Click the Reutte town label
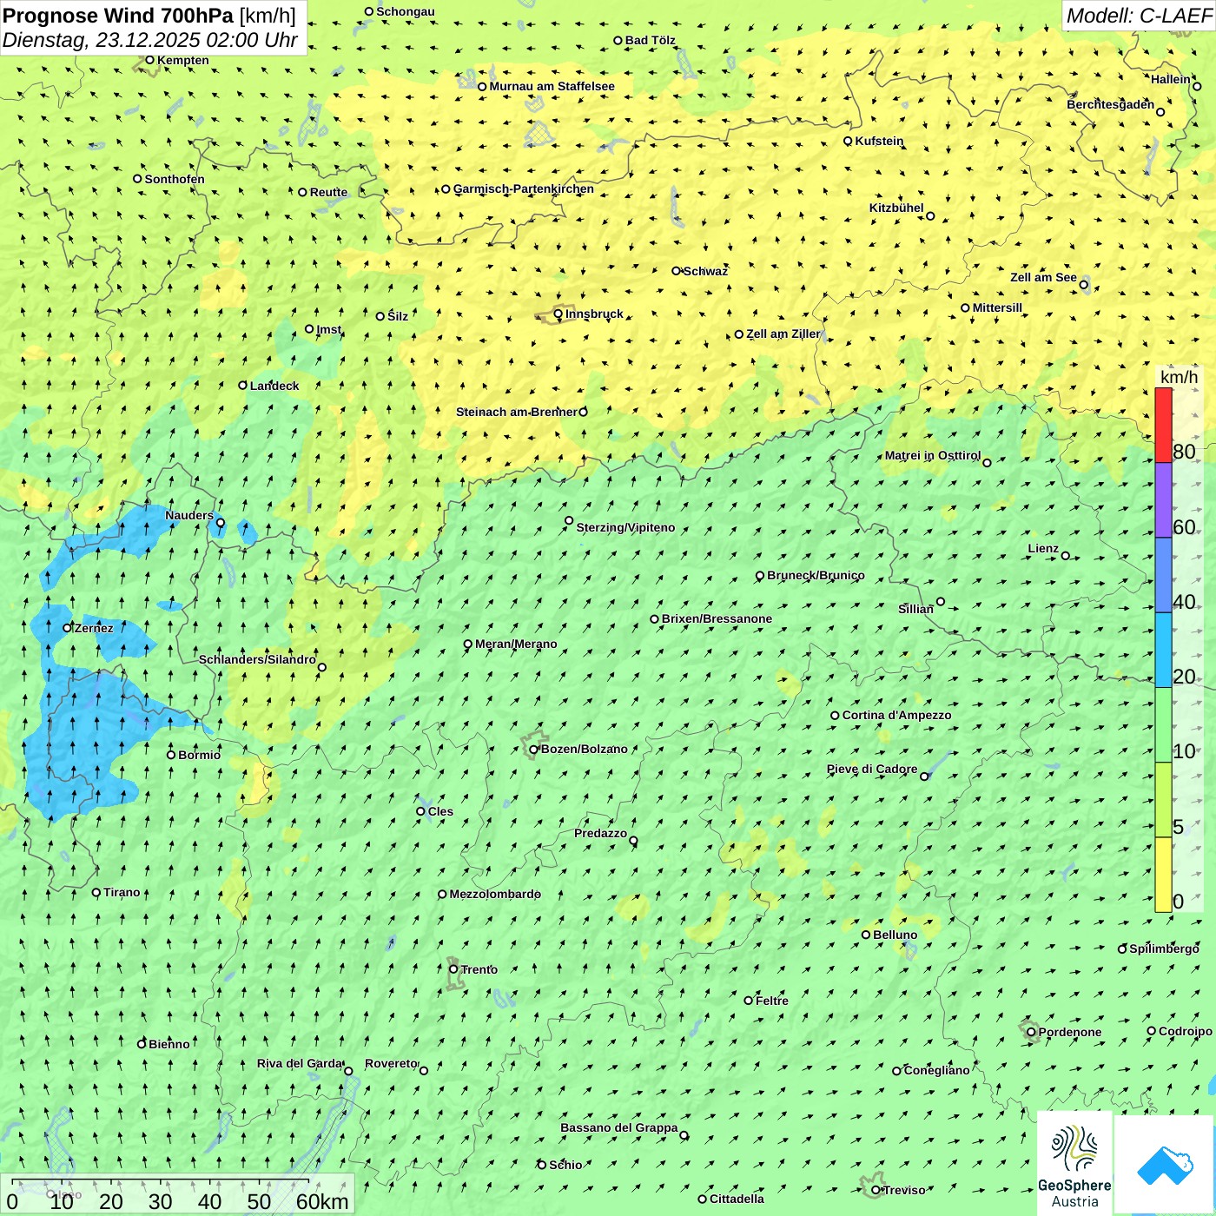Viewport: 1216px width, 1216px height. pyautogui.click(x=328, y=193)
